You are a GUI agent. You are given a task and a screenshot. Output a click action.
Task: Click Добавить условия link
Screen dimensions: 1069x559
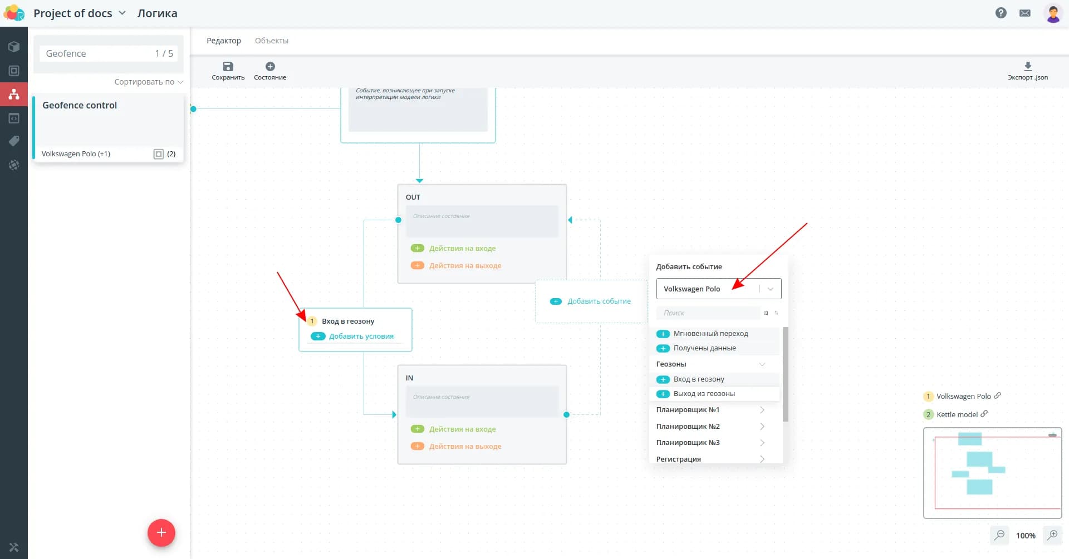361,337
